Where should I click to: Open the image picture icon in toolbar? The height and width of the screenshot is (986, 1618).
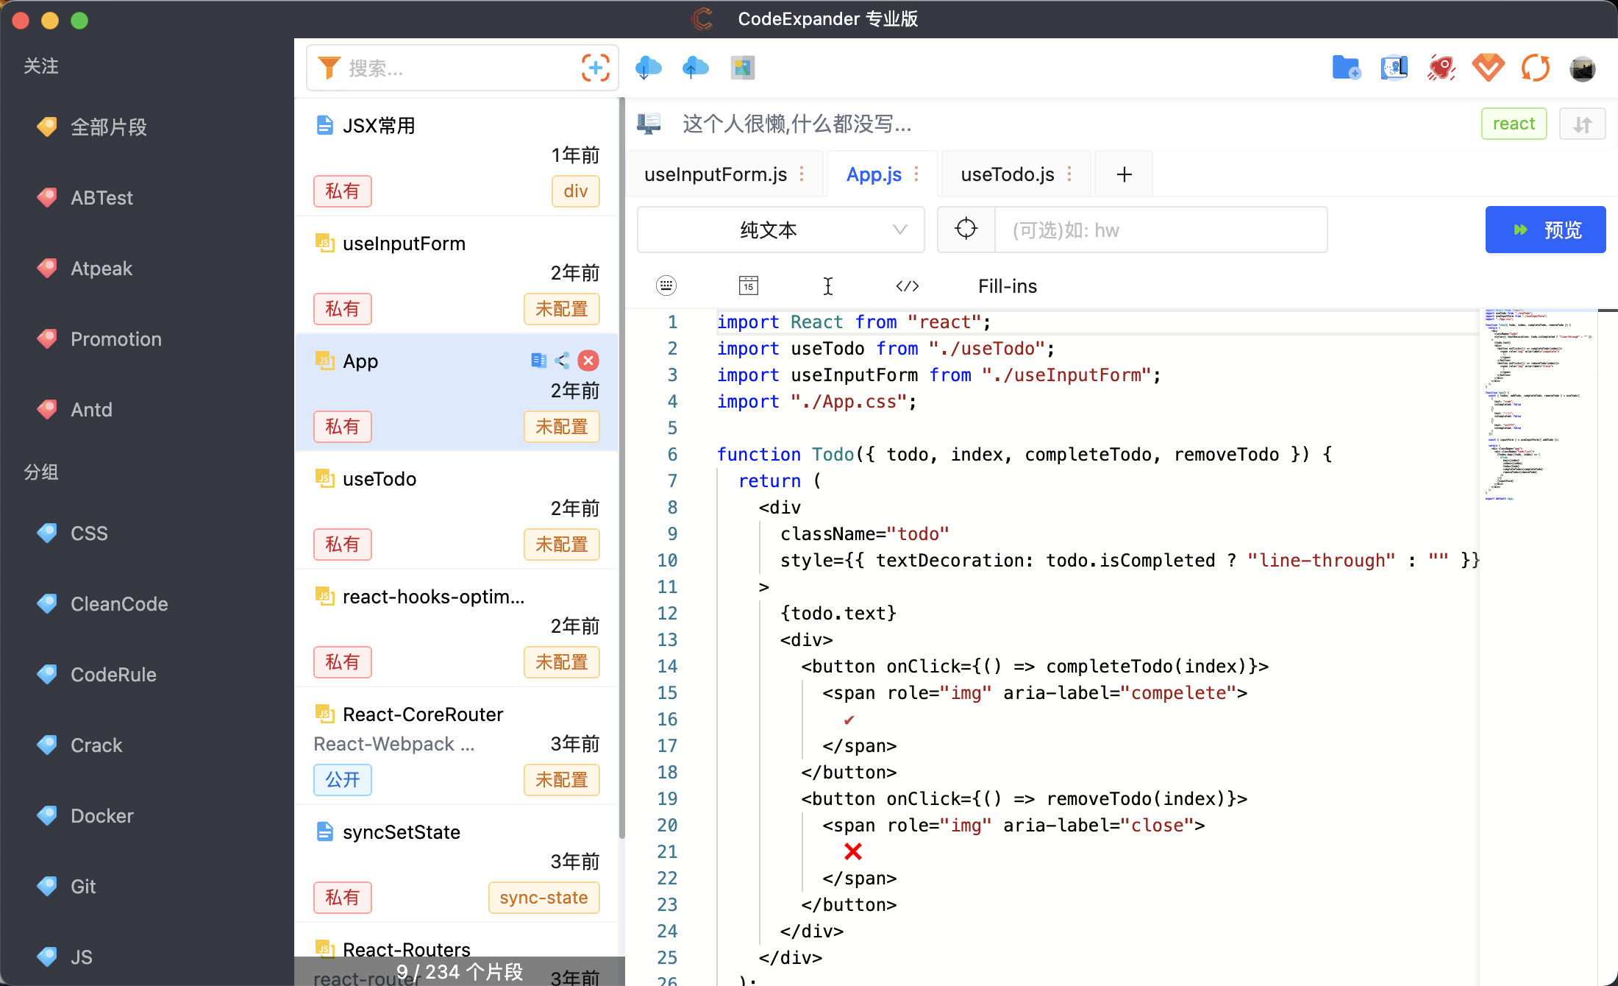coord(743,68)
